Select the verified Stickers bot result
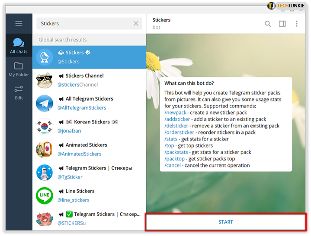311x236 pixels. pyautogui.click(x=89, y=57)
